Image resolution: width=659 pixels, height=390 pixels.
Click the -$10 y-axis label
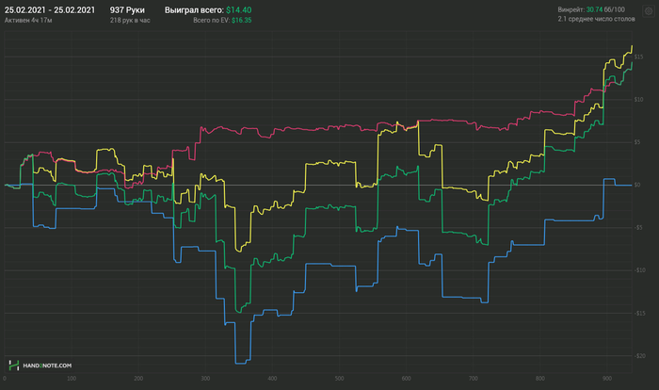click(639, 270)
